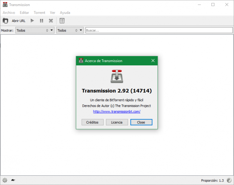Screen dimensions: 234x185
Task: Open torrent properties list icon
Action: pyautogui.click(x=62, y=21)
